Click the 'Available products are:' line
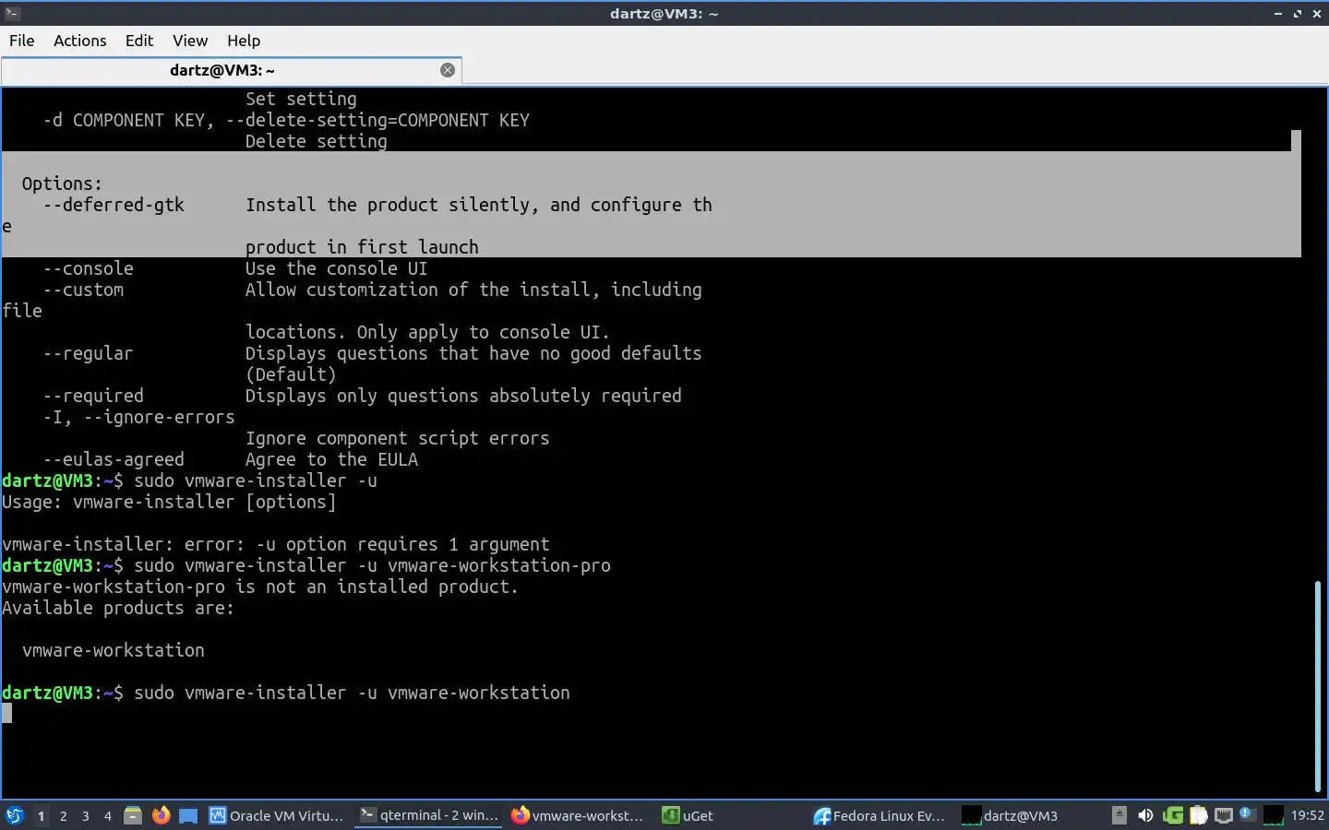Screen dimensions: 1329x830 [x=118, y=608]
